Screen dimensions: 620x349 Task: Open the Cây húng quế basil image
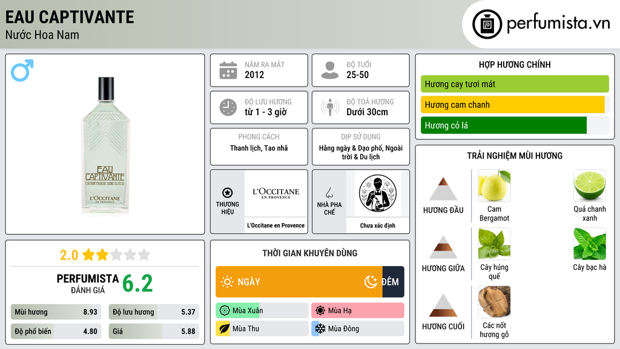point(494,244)
